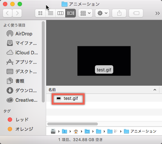Click アニメーション folder in path bar
The width and height of the screenshot is (162, 144).
pyautogui.click(x=140, y=131)
